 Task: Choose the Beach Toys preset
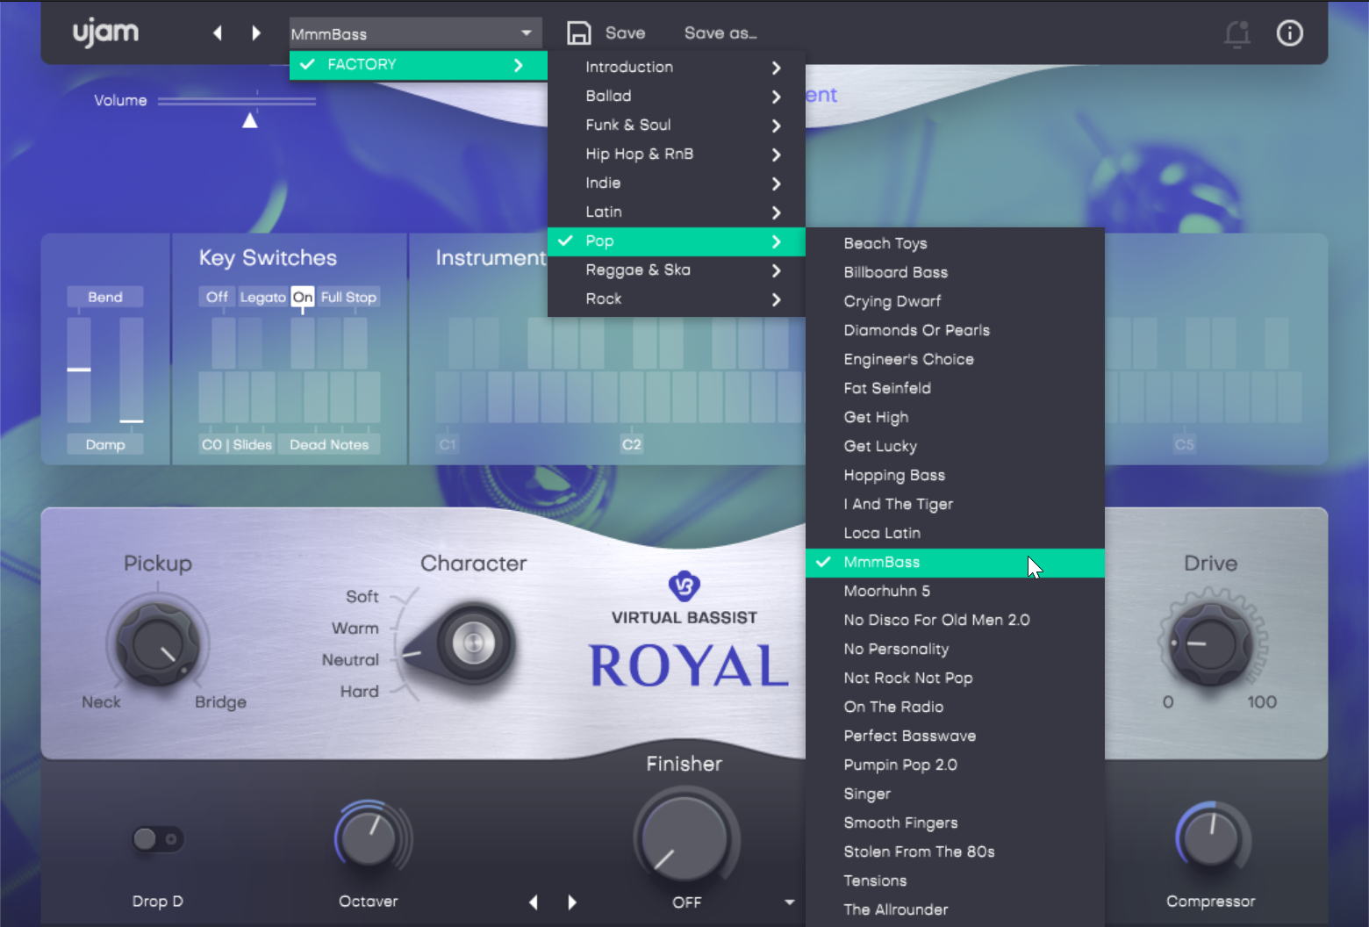tap(955, 244)
